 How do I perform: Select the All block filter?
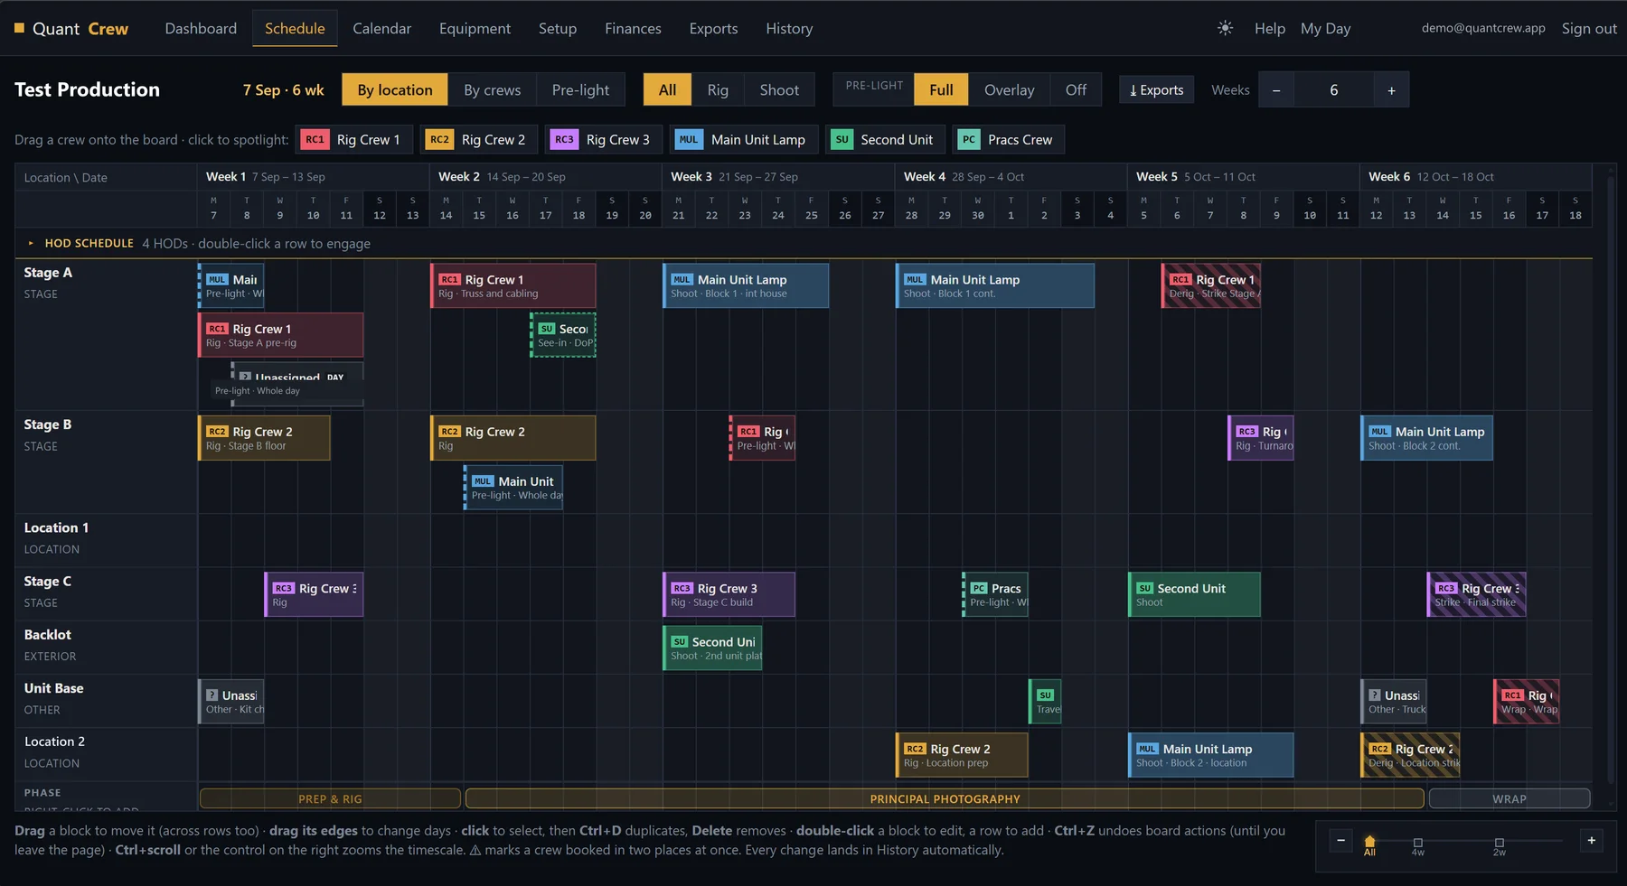tap(667, 89)
